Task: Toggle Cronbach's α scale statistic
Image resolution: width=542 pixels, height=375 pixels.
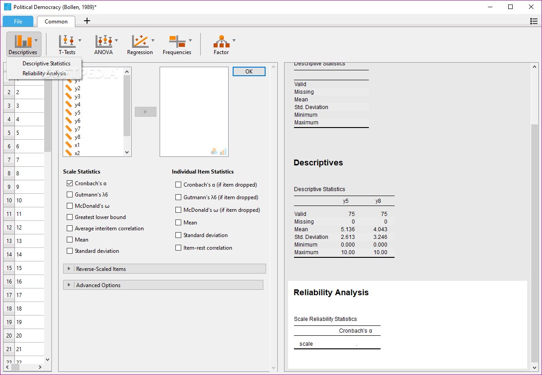Action: tap(70, 183)
